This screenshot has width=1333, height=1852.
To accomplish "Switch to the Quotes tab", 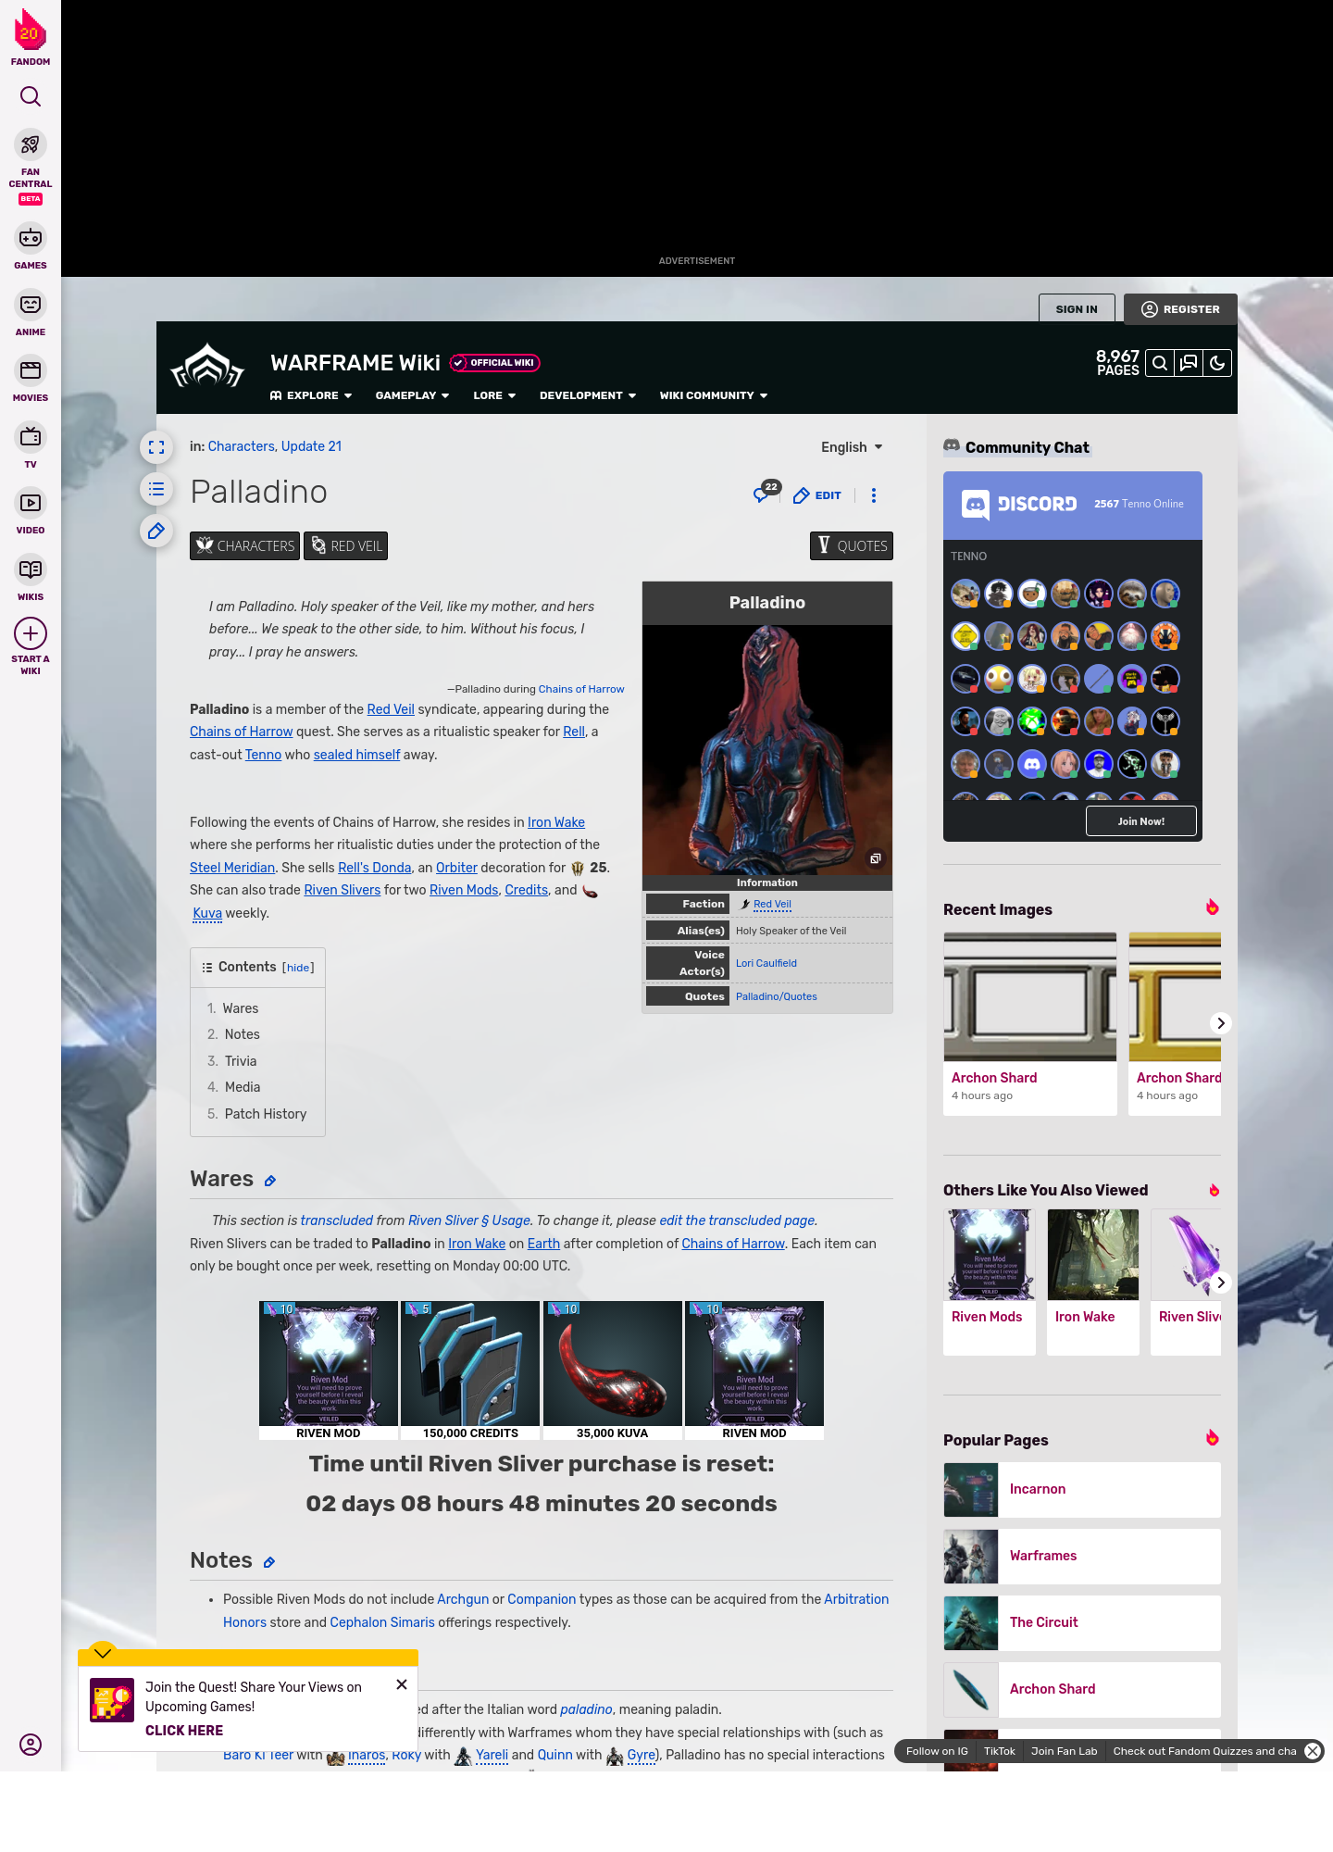I will click(852, 546).
